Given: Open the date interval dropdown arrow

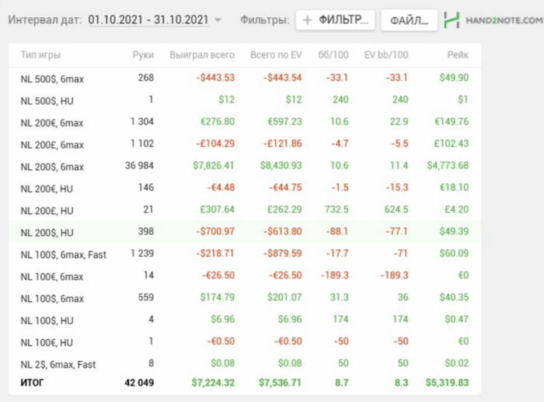Looking at the screenshot, I should tap(218, 20).
